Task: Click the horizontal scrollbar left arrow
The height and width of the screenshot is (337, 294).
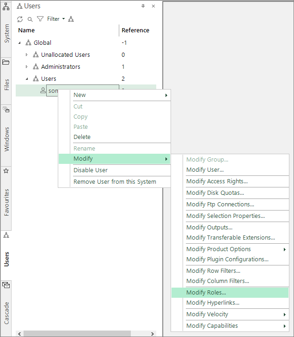Action: (19, 334)
